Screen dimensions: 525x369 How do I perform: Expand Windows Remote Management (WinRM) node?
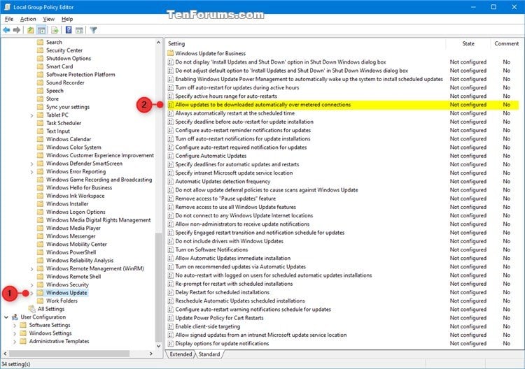31,269
